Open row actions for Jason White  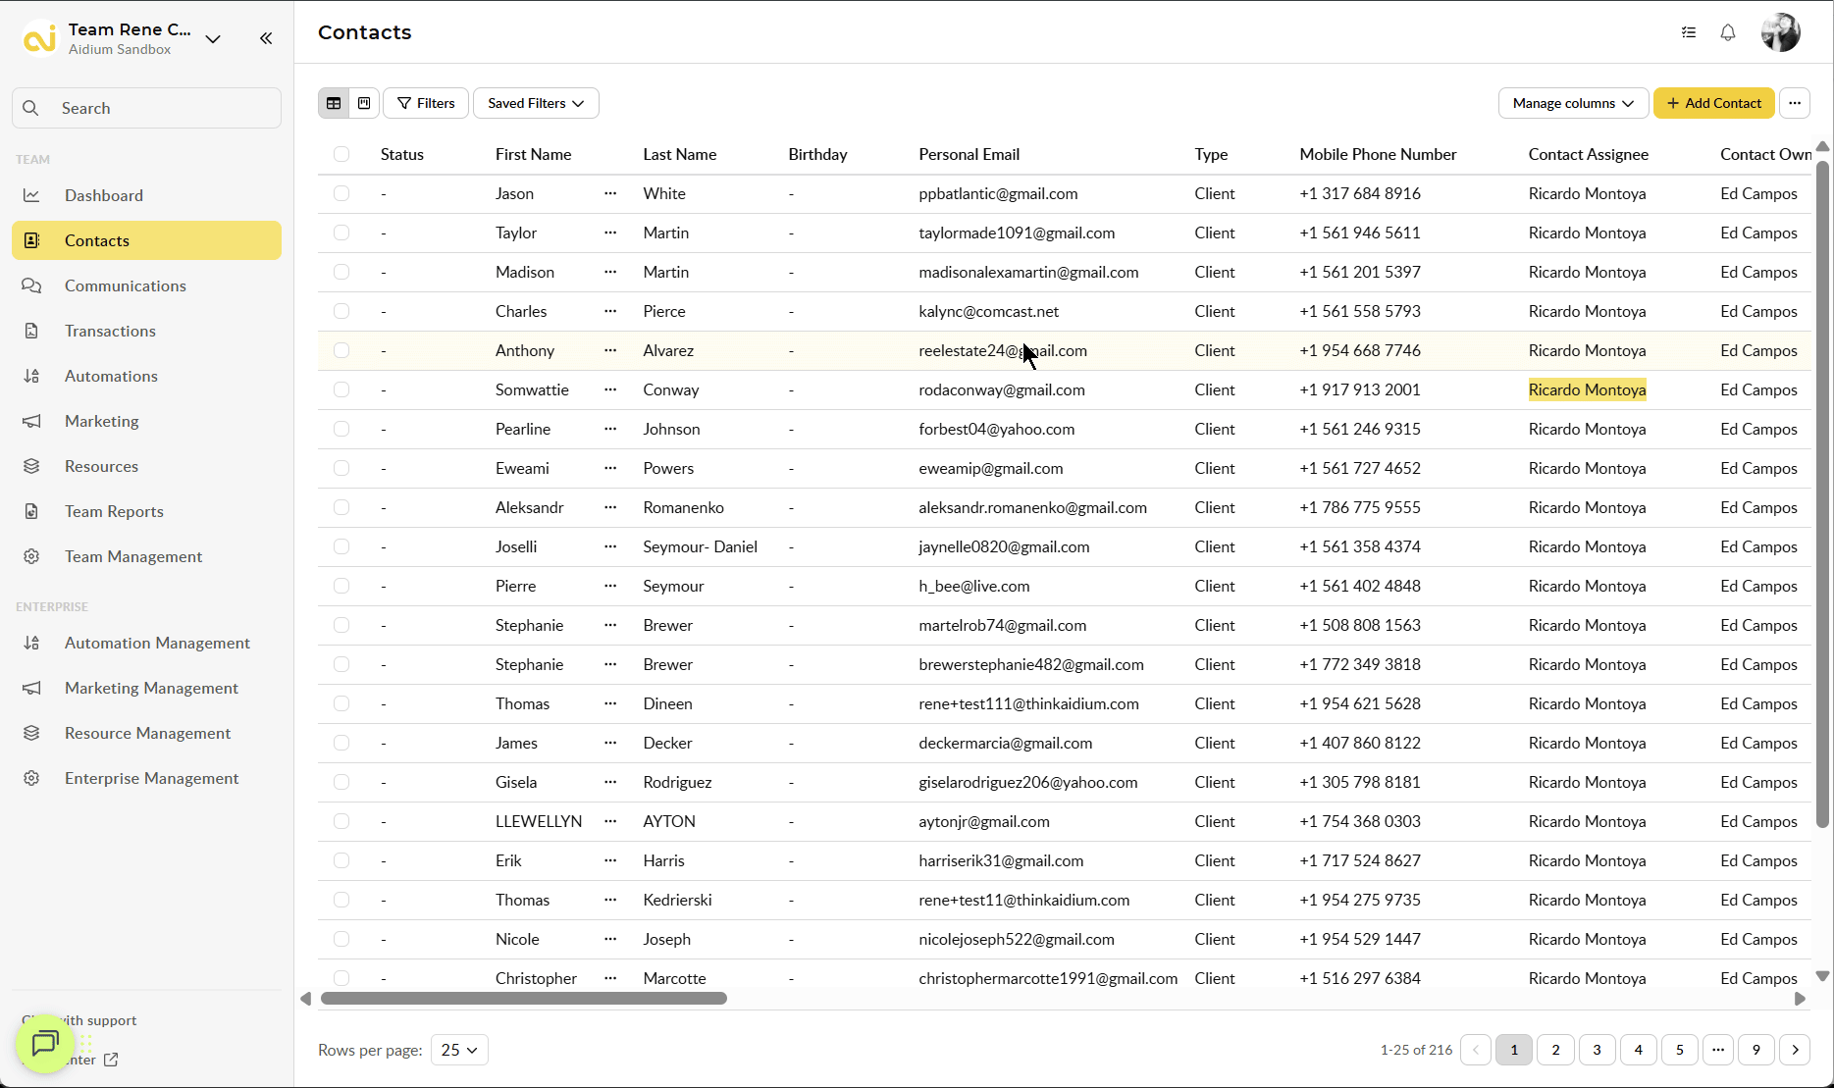610,193
